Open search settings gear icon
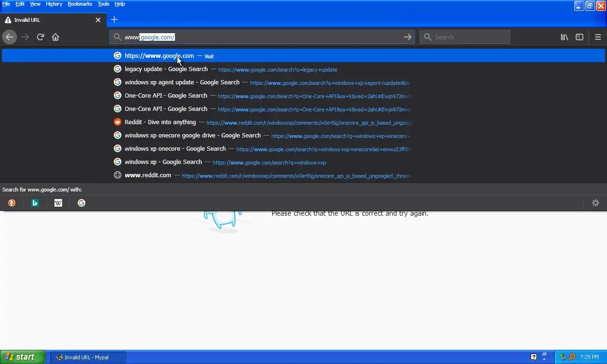607x364 pixels. click(596, 203)
